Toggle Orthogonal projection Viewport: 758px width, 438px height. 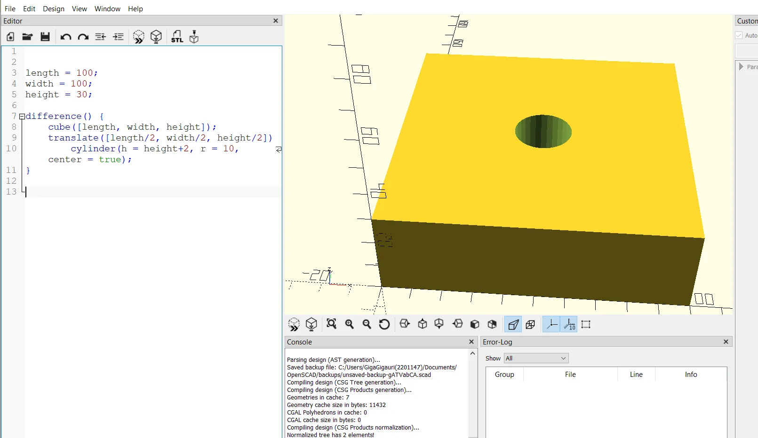click(x=531, y=324)
